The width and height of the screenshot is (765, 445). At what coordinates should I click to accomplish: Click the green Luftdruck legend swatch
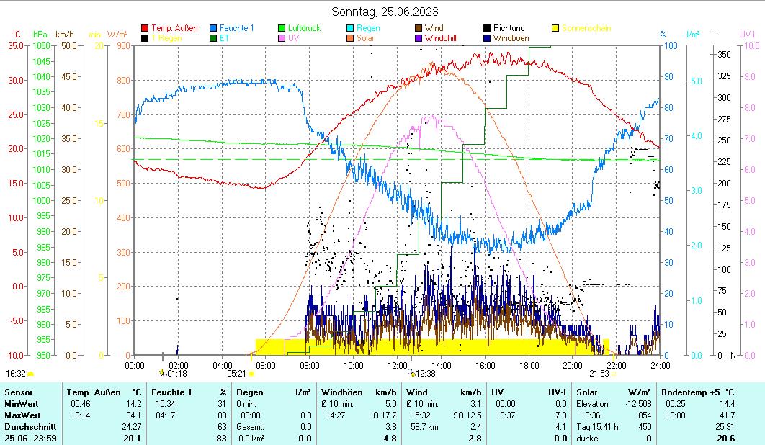tap(282, 28)
